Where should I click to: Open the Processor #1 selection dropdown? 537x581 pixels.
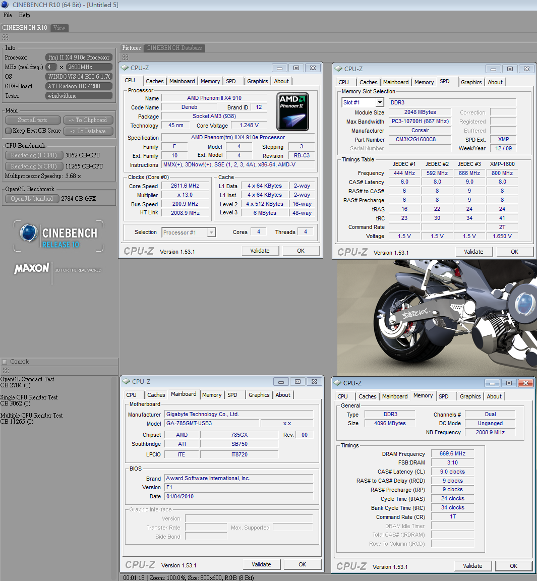211,233
